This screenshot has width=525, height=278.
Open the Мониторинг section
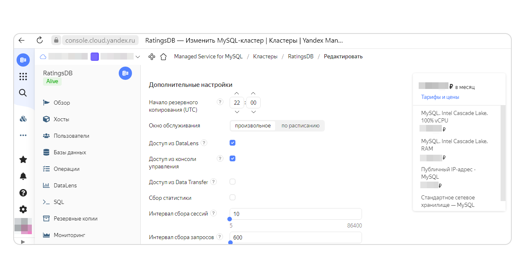(69, 235)
